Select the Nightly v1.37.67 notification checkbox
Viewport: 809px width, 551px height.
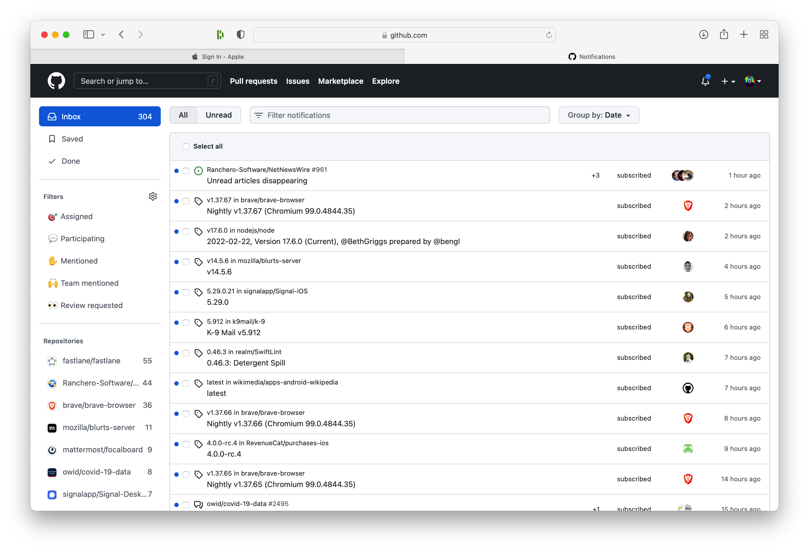[186, 201]
